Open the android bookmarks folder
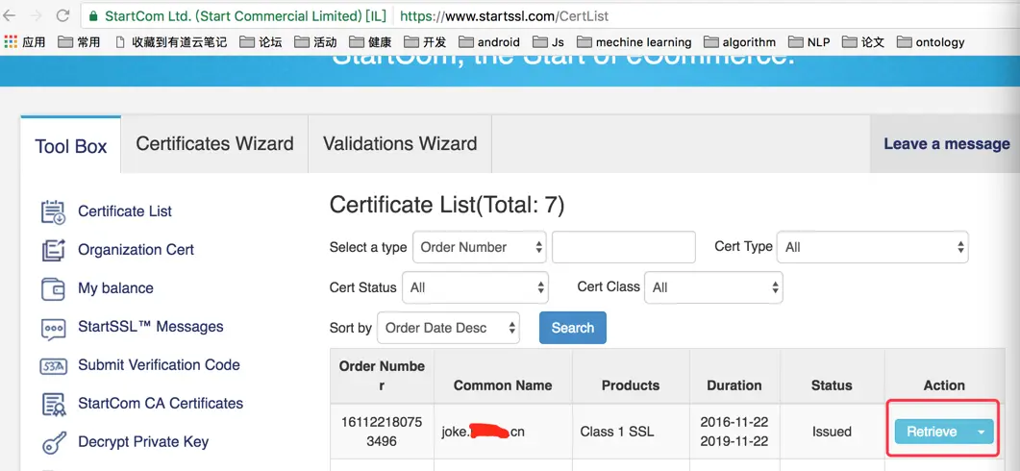The image size is (1020, 471). (x=489, y=42)
